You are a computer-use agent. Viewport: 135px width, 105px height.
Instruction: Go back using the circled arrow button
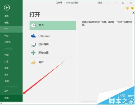pos(7,8)
